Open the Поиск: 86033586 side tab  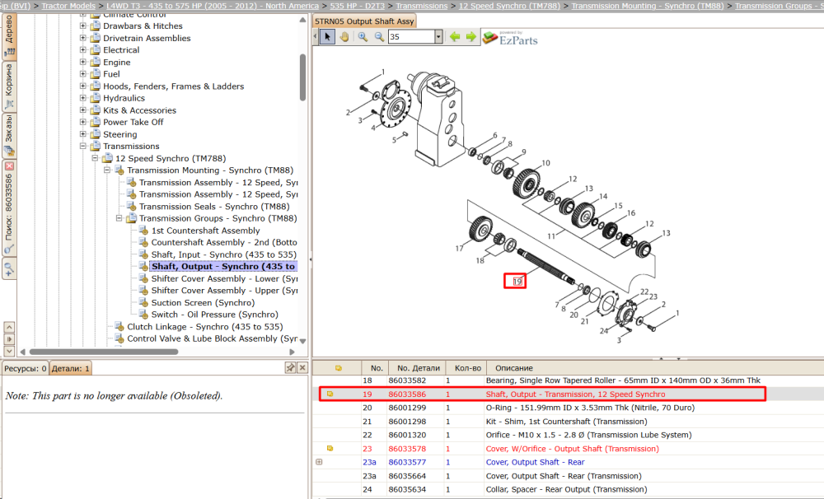tap(9, 208)
